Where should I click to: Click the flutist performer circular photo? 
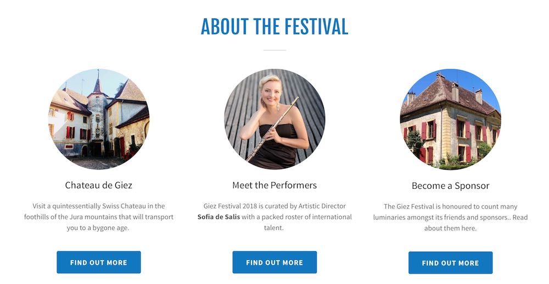click(274, 119)
